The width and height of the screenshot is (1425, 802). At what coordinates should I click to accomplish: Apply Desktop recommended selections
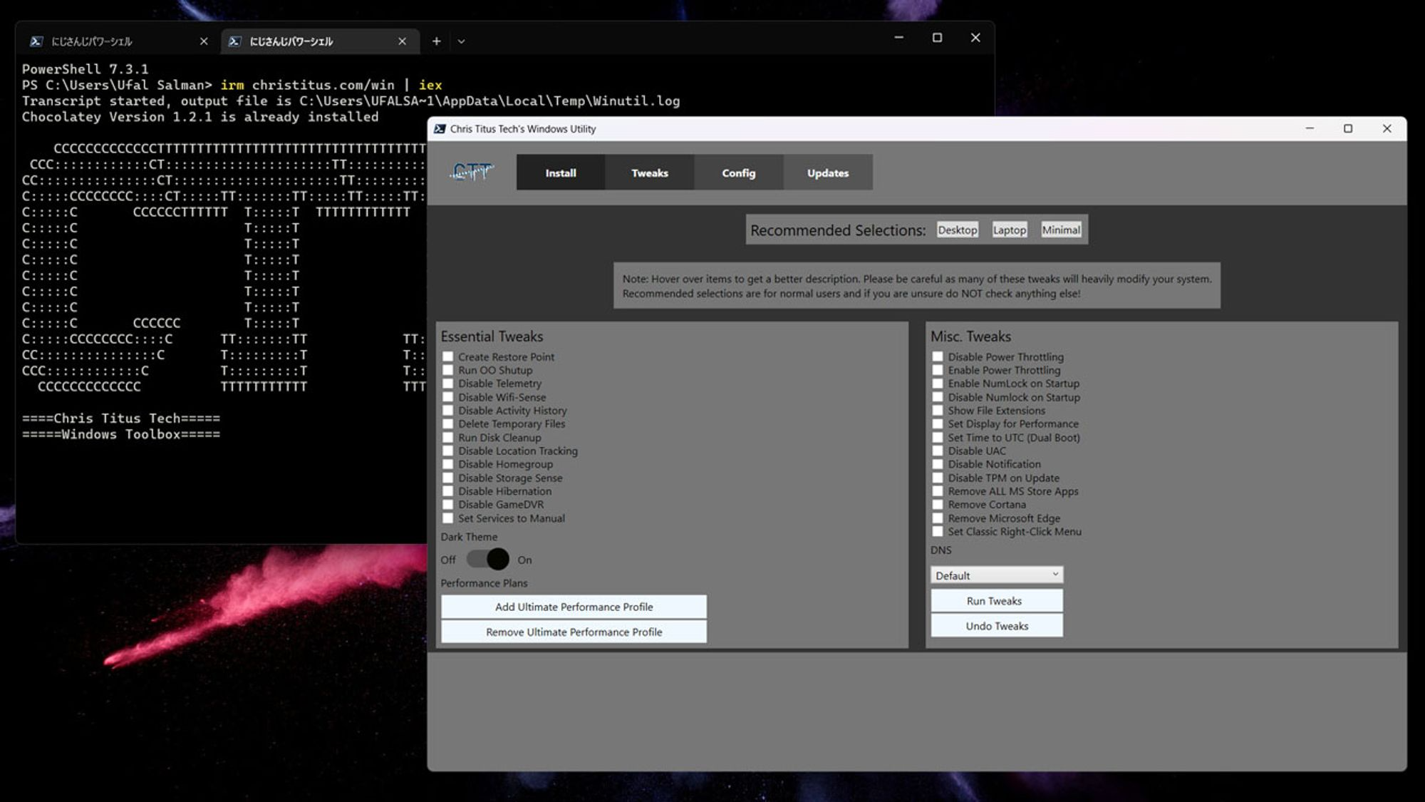[957, 230]
